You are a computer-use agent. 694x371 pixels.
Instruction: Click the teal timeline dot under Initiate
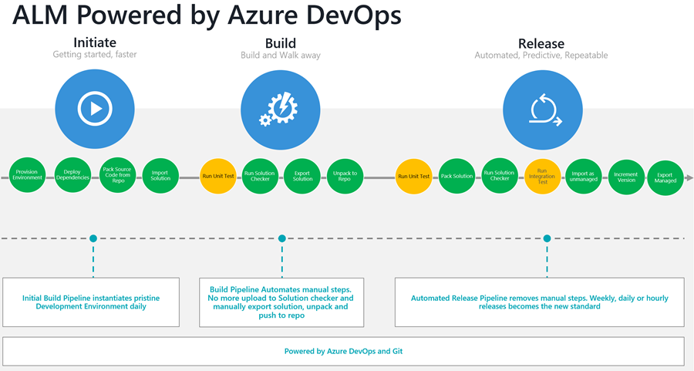(93, 238)
